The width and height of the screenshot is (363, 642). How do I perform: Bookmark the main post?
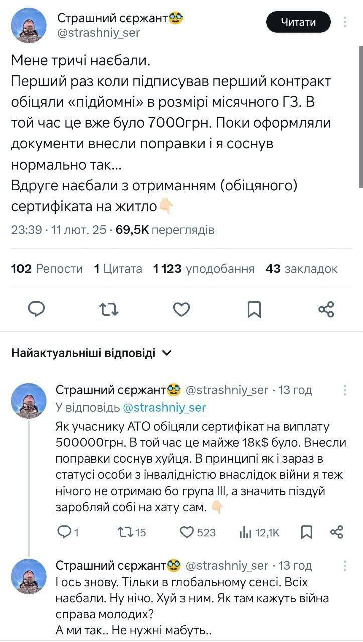[254, 310]
